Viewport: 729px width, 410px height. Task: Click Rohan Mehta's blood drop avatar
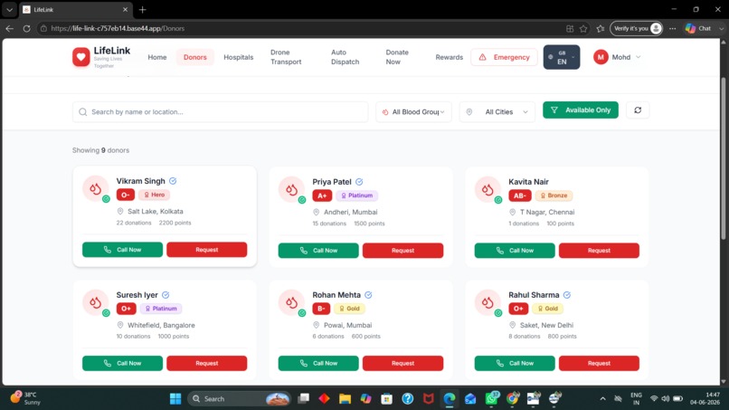click(x=291, y=302)
